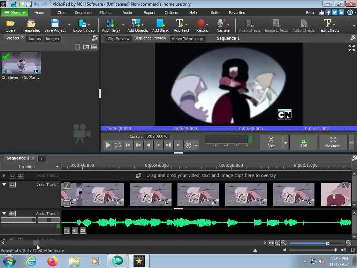Image resolution: width=357 pixels, height=268 pixels.
Task: Close the Video Tutorials tab
Action: click(201, 39)
